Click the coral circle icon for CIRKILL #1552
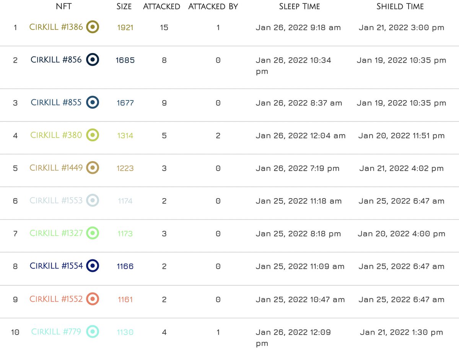The width and height of the screenshot is (459, 356). point(93,299)
